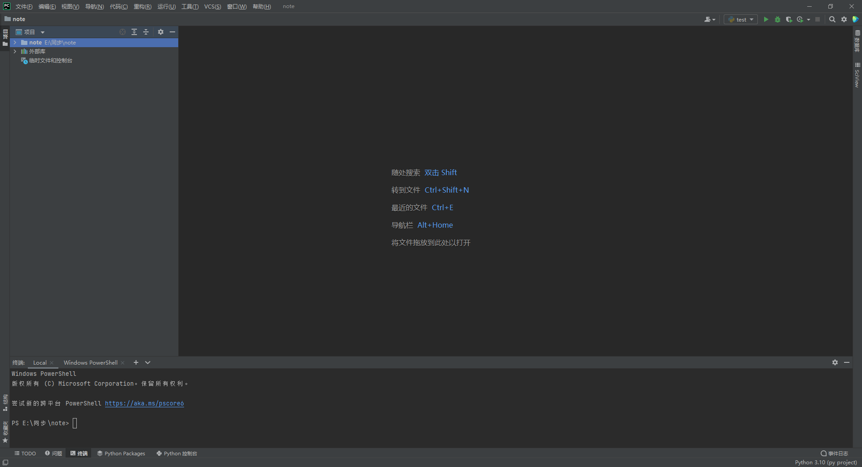The width and height of the screenshot is (862, 467).
Task: Hide the project tool window
Action: point(172,32)
